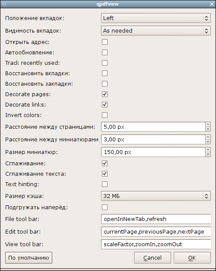Enable the Автообновление checkbox
This screenshot has height=271, width=216.
coord(105,52)
